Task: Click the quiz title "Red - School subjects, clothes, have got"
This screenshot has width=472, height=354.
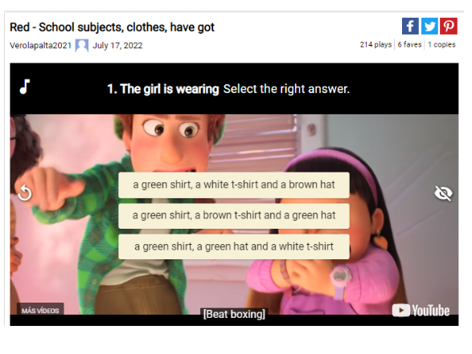Action: (x=112, y=27)
